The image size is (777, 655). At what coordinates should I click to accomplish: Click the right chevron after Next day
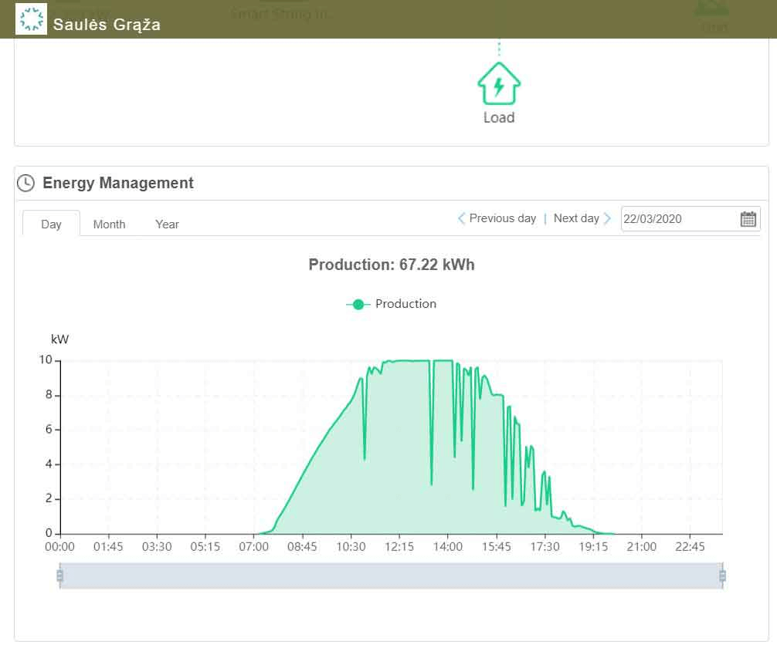coord(607,218)
